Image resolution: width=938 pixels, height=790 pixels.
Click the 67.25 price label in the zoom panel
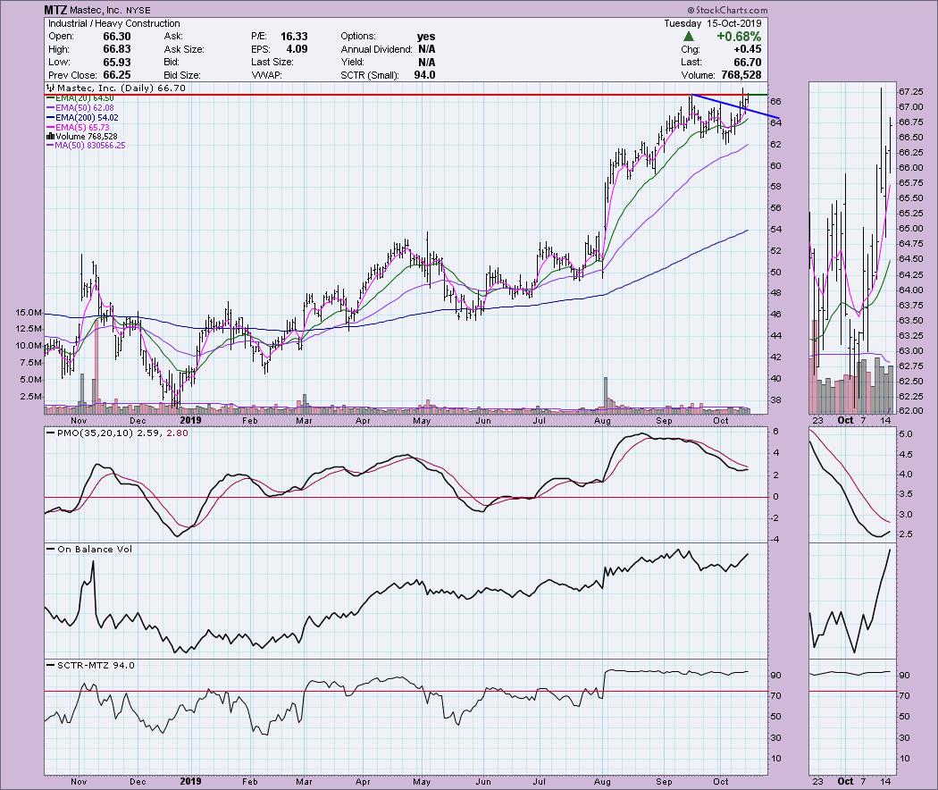point(910,91)
